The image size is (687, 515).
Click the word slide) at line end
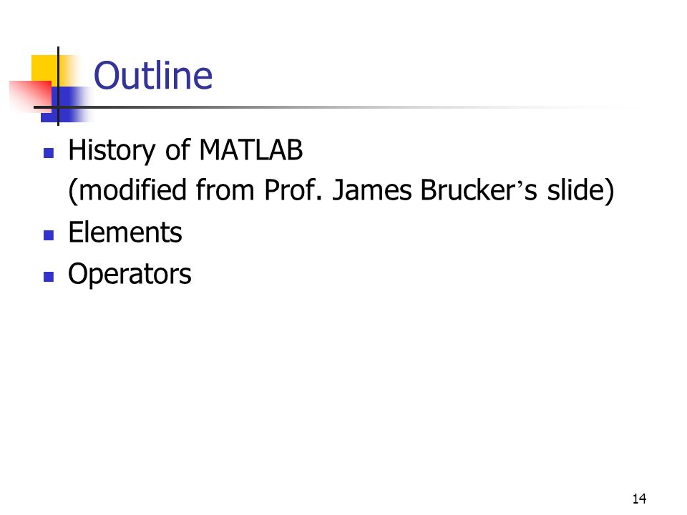tap(580, 190)
